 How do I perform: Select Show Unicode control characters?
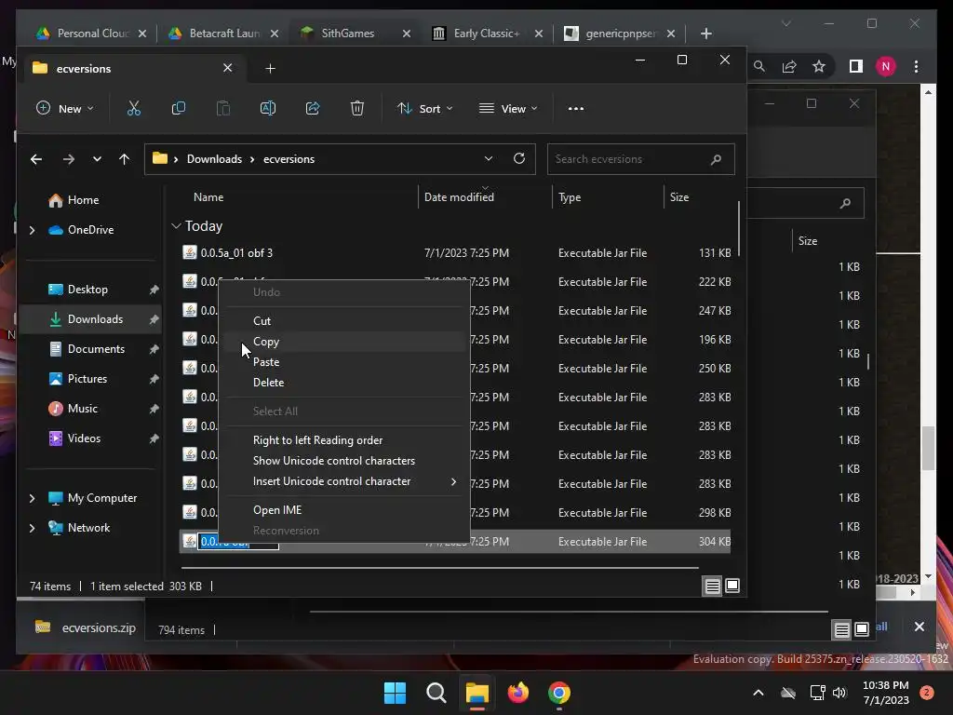pos(344,461)
